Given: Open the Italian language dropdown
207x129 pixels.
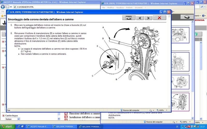Looking at the screenshot, I should click(x=18, y=119).
